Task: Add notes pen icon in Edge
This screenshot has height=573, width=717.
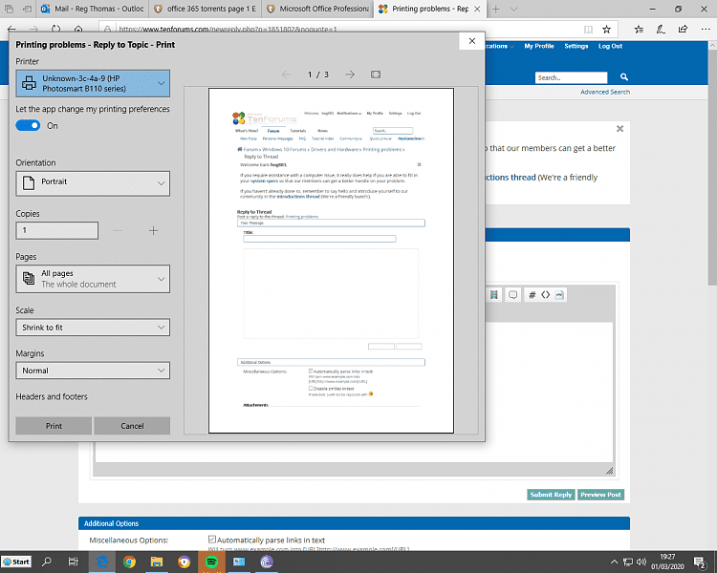Action: [661, 30]
